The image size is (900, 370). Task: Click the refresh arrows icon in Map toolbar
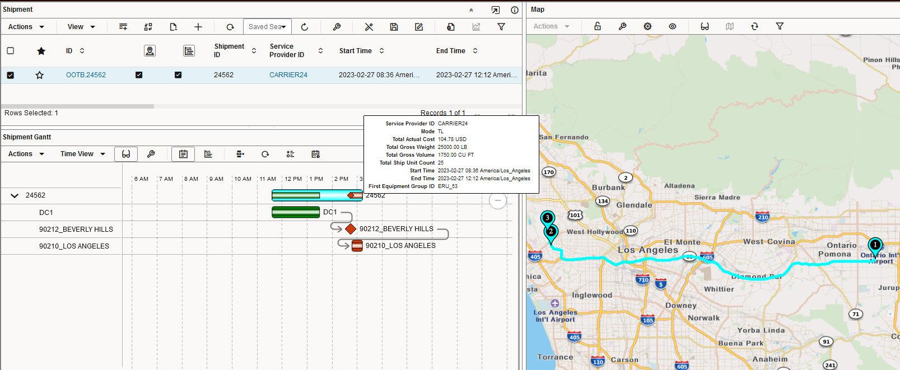pyautogui.click(x=754, y=26)
